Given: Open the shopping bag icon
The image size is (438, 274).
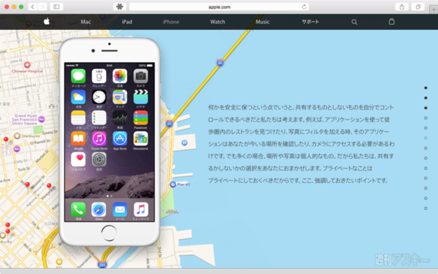Looking at the screenshot, I should (391, 21).
